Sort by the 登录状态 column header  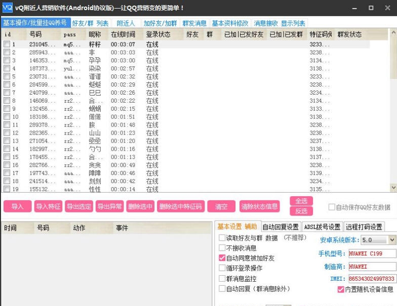163,34
